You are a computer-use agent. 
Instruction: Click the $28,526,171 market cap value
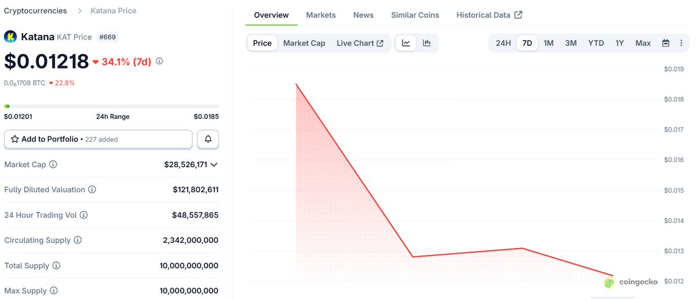(x=186, y=165)
